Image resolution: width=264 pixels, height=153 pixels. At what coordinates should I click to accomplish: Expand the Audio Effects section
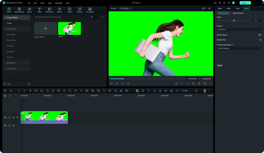[5, 69]
